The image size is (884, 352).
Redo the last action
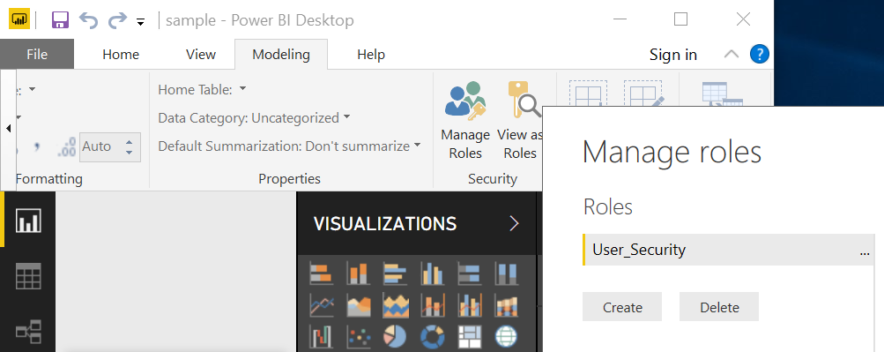[x=117, y=21]
